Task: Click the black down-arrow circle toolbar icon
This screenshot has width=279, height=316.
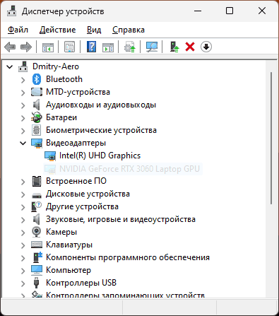Action: [206, 47]
